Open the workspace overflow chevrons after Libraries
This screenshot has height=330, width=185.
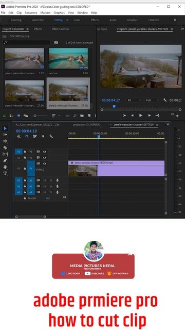(x=175, y=20)
